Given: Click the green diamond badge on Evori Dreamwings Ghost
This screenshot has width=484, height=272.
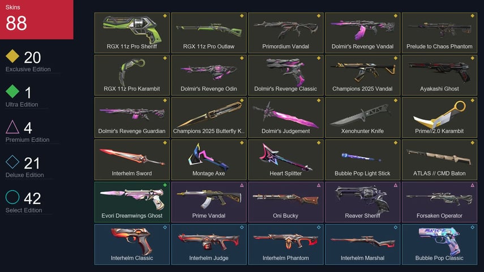Looking at the screenshot, I should tap(165, 185).
